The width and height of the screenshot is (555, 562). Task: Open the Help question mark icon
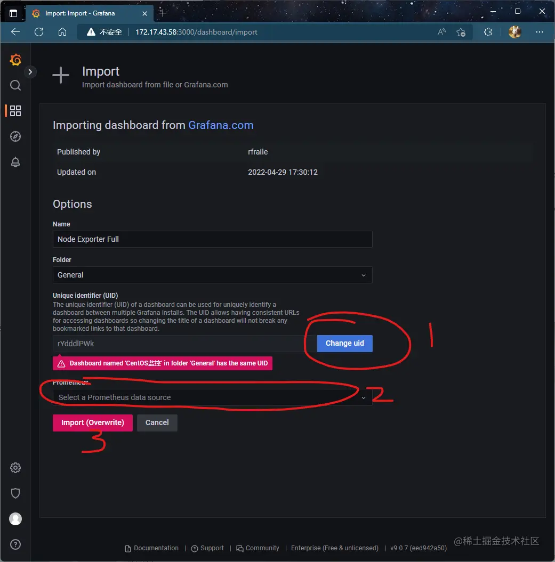(x=15, y=544)
